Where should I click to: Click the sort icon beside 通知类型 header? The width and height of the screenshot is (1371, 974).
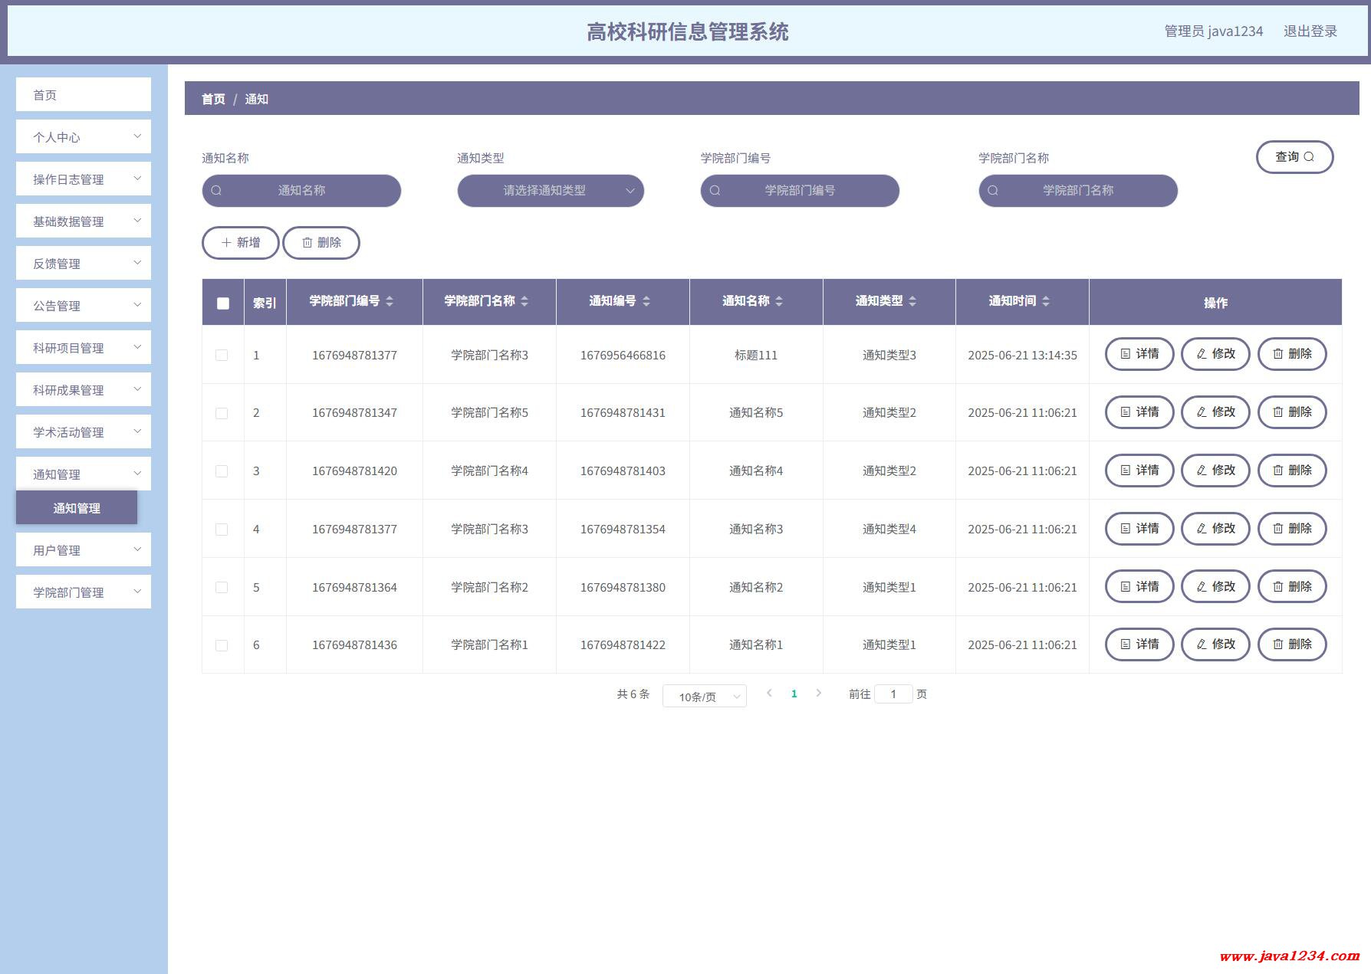pos(912,301)
